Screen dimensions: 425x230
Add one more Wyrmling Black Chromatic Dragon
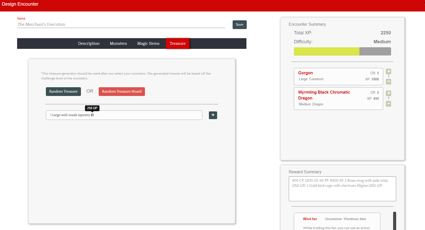tap(388, 93)
